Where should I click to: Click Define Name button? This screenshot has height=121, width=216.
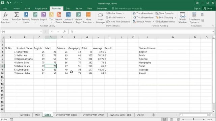tap(114, 13)
